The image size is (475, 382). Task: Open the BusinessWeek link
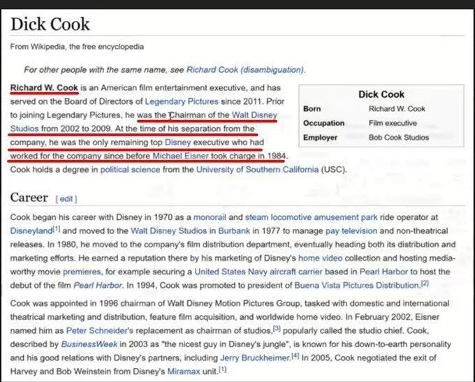coord(89,344)
